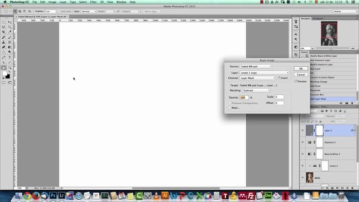Viewport: 359px width, 202px height.
Task: Select the Dodge tool
Action: tap(10, 52)
